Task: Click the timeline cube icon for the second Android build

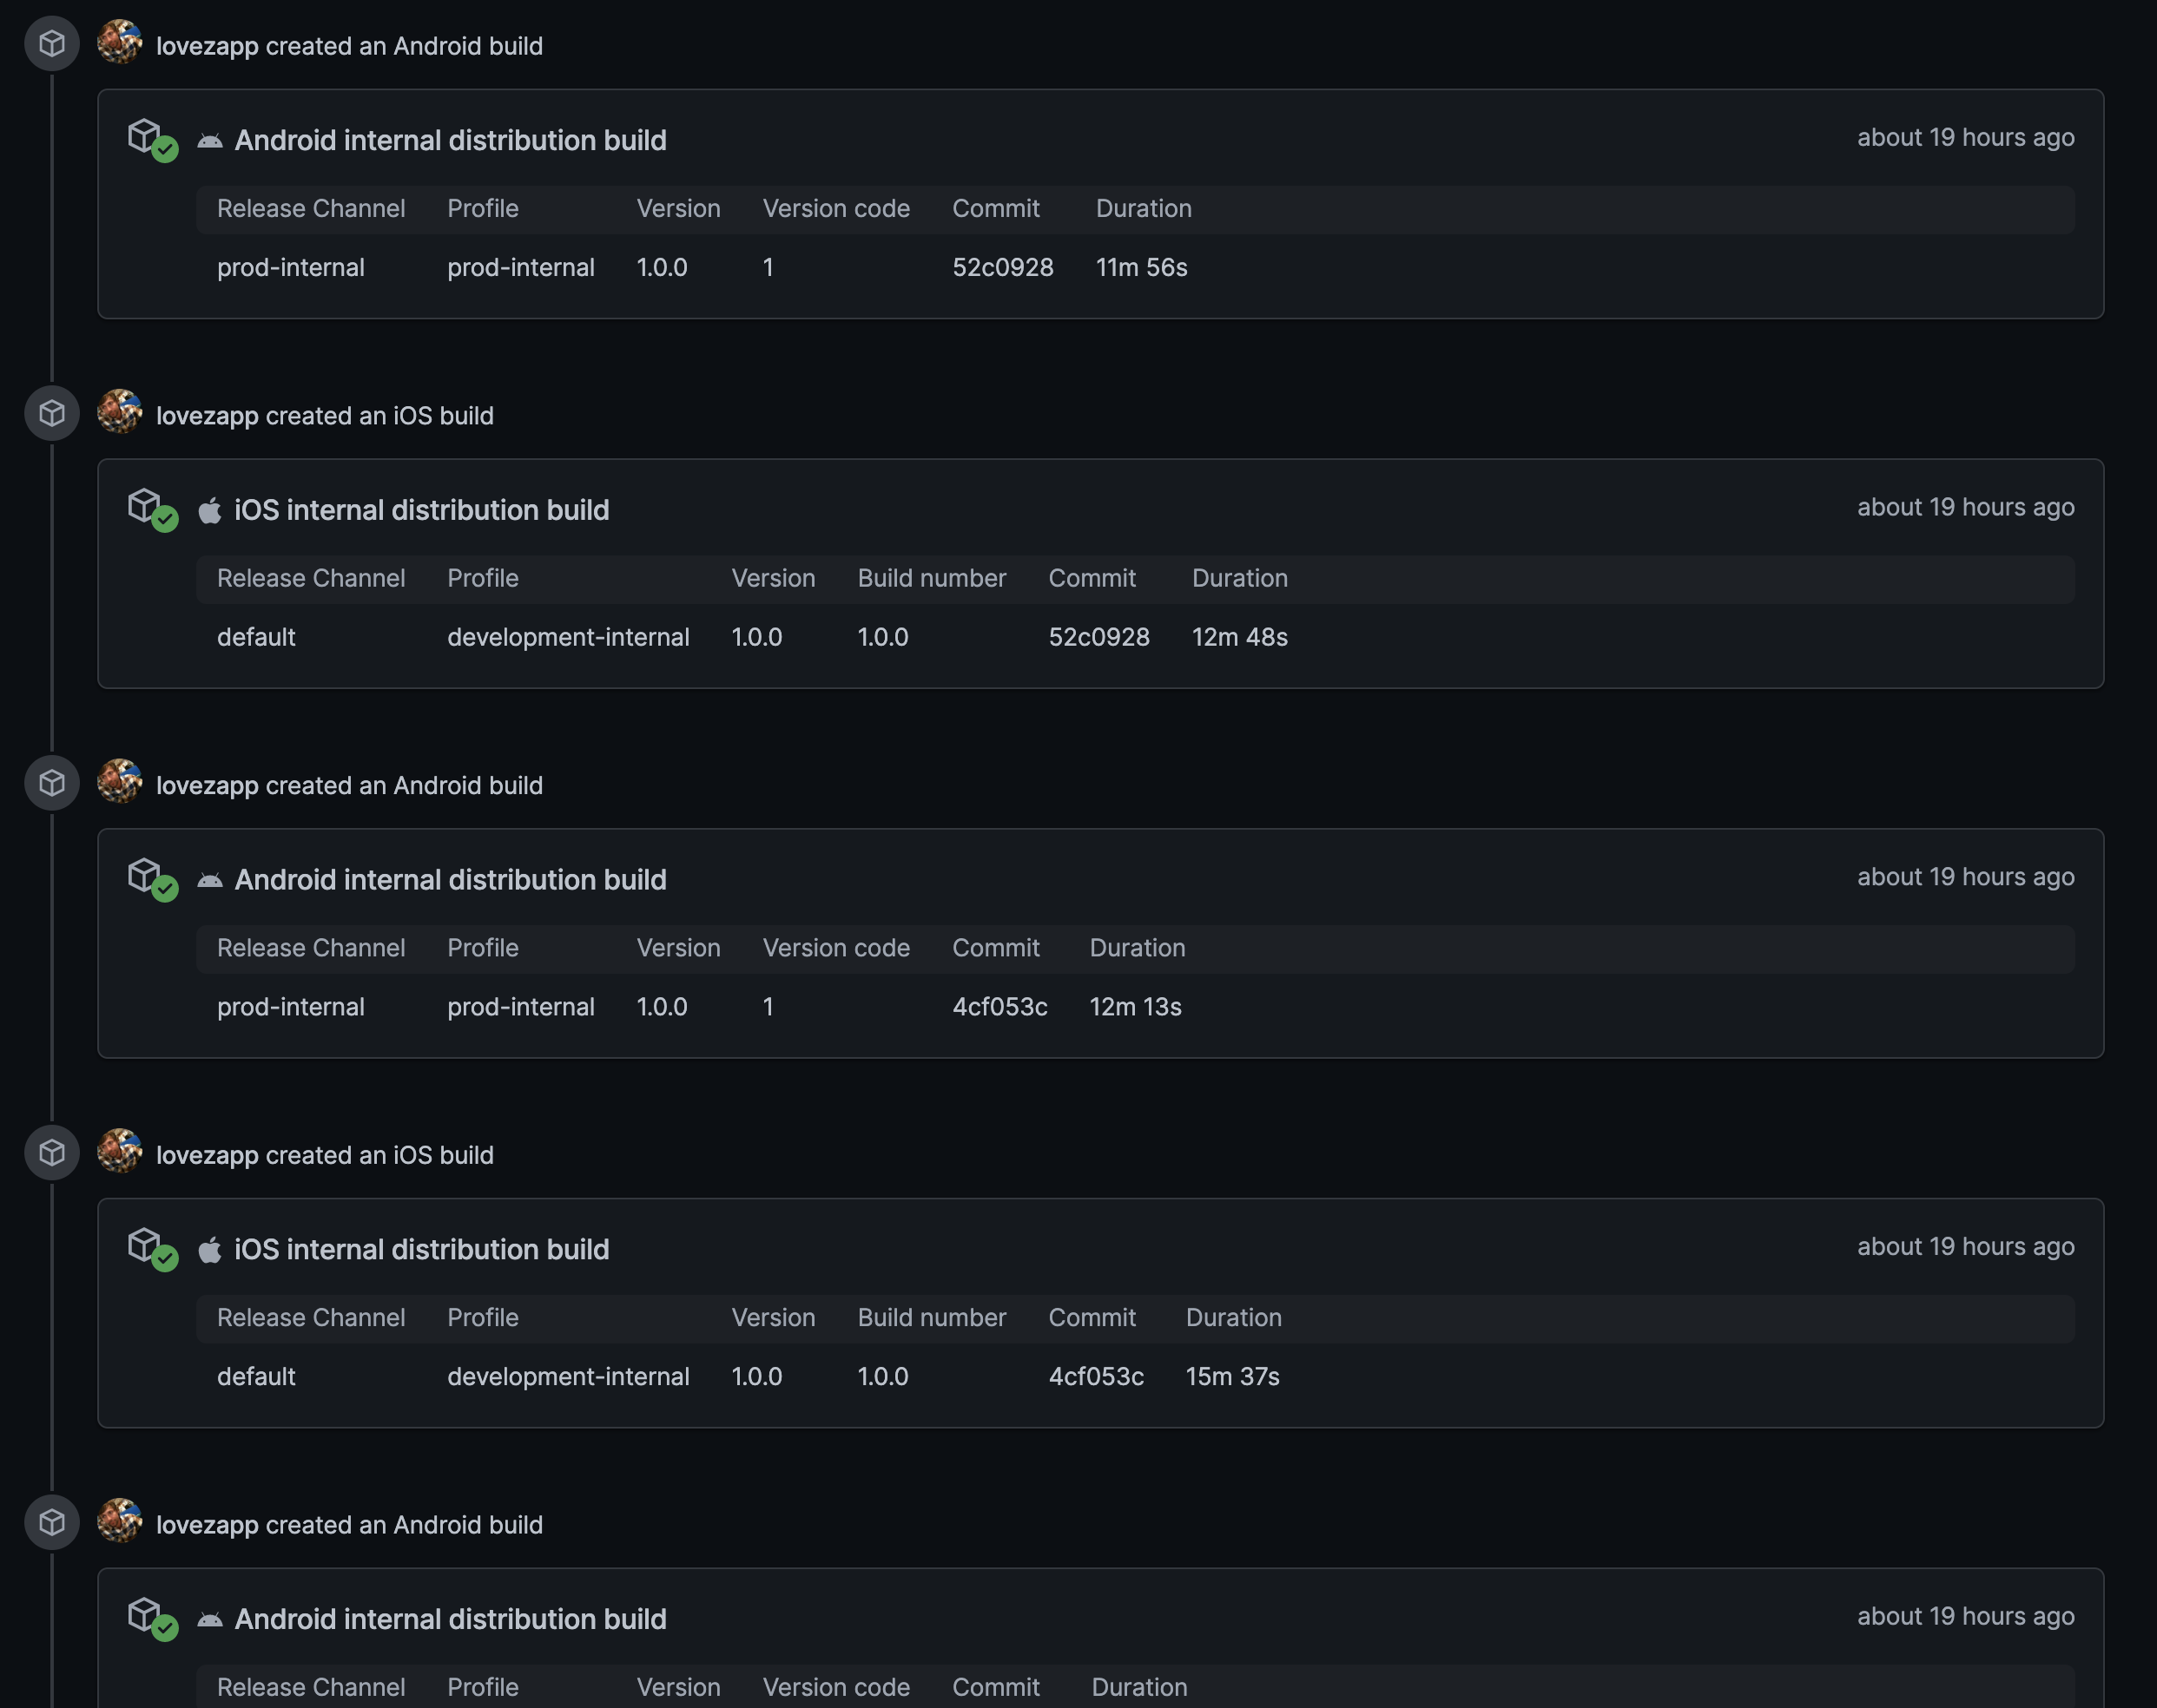Action: (x=52, y=783)
